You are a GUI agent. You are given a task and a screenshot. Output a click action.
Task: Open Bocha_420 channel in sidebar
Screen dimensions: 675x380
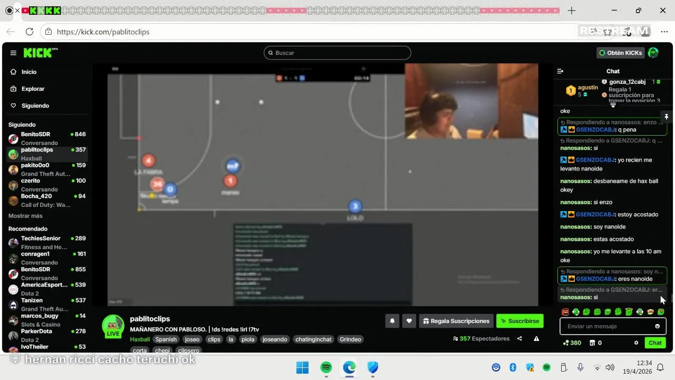point(47,200)
